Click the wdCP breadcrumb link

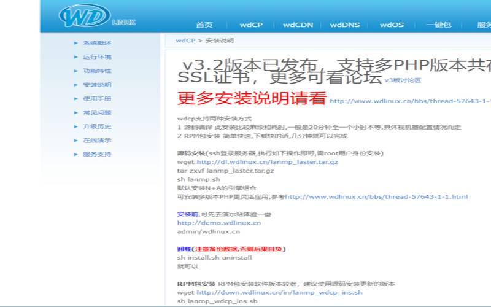(x=185, y=41)
